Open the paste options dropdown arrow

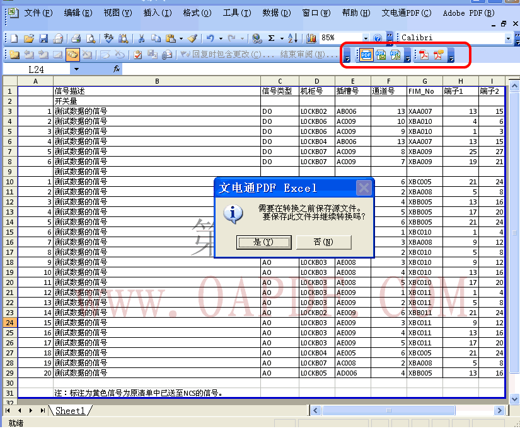(x=181, y=39)
